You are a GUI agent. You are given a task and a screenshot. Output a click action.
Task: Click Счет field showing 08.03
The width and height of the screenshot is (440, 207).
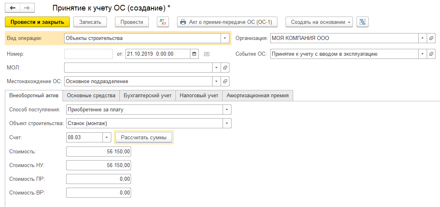[84, 138]
